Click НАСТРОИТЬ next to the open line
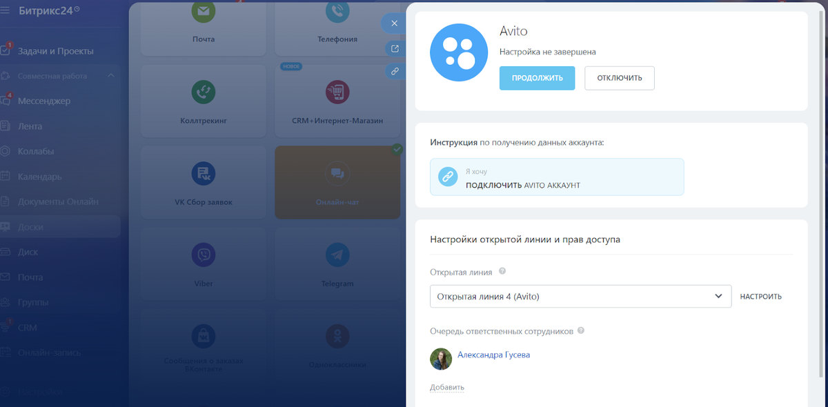Image resolution: width=828 pixels, height=407 pixels. point(761,297)
